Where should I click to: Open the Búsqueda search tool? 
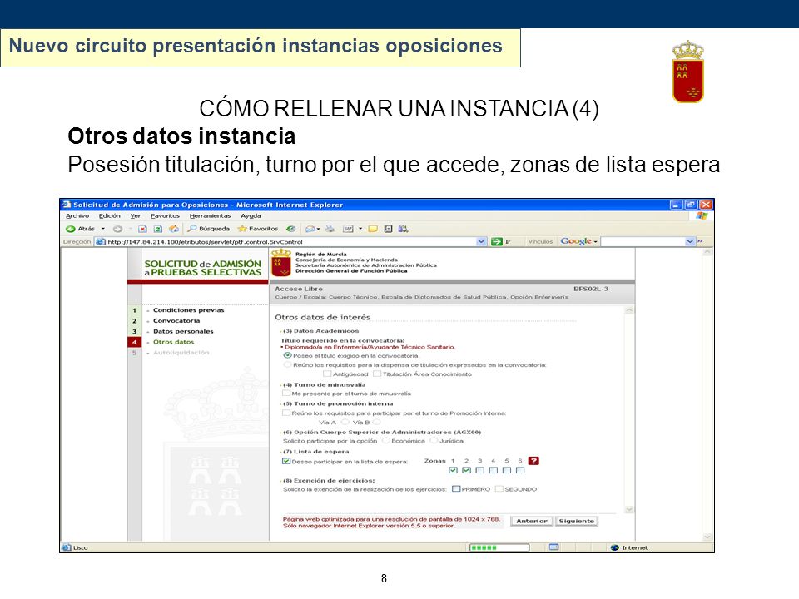click(x=209, y=230)
